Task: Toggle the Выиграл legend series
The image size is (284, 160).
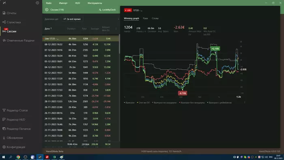Action: pos(129,103)
